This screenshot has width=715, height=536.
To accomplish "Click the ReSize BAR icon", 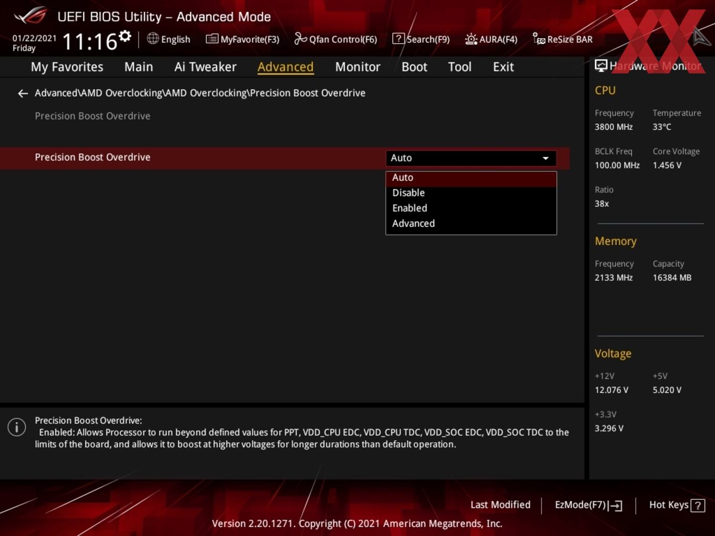I will 539,39.
